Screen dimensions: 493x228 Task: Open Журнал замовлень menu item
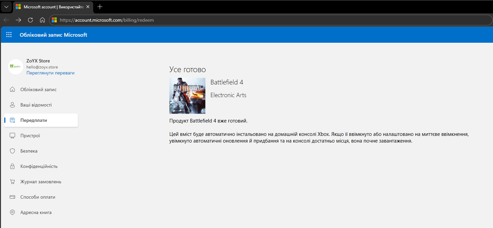point(41,182)
